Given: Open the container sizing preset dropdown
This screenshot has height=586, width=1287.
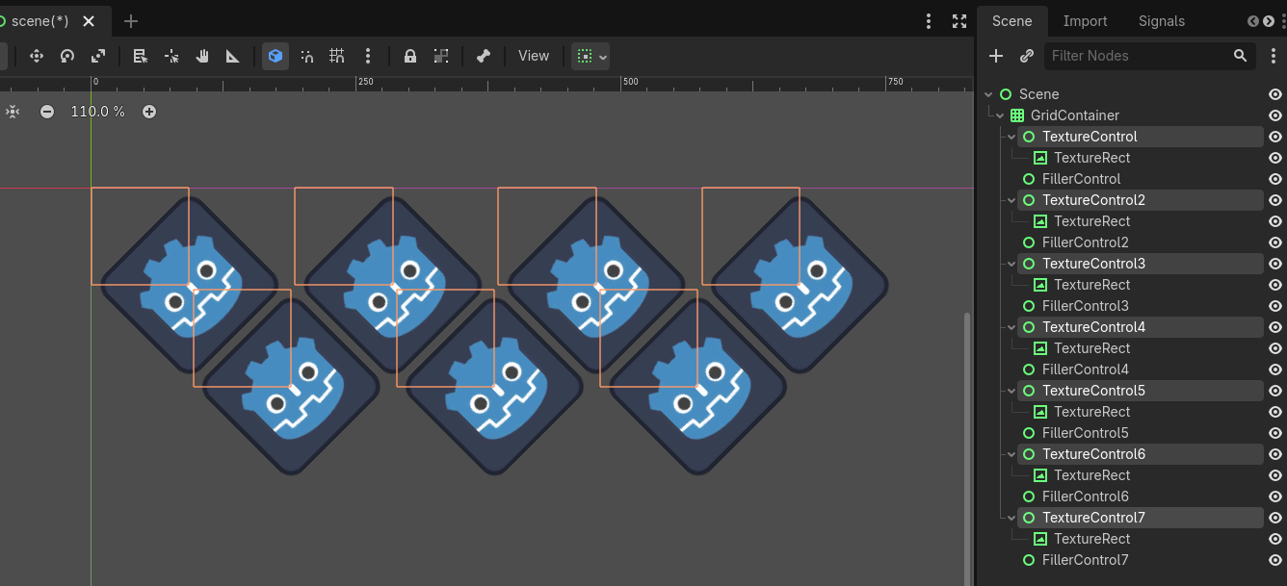Looking at the screenshot, I should tap(591, 56).
